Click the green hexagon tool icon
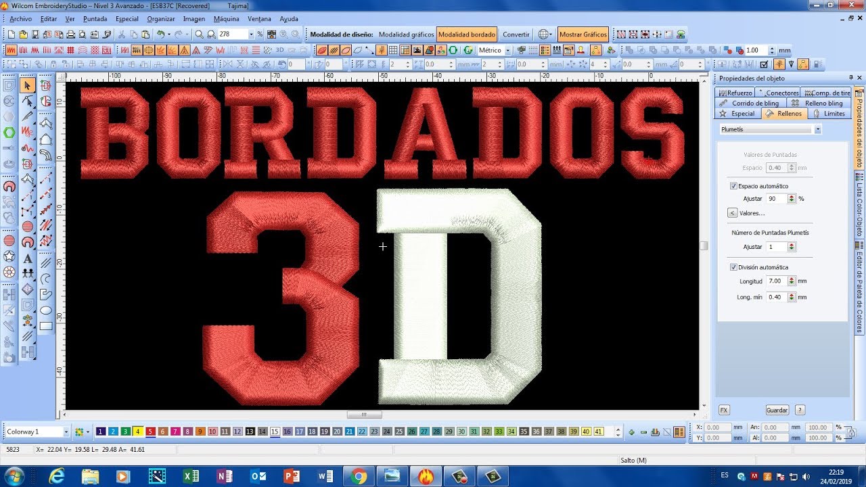This screenshot has width=866, height=487. 9,133
